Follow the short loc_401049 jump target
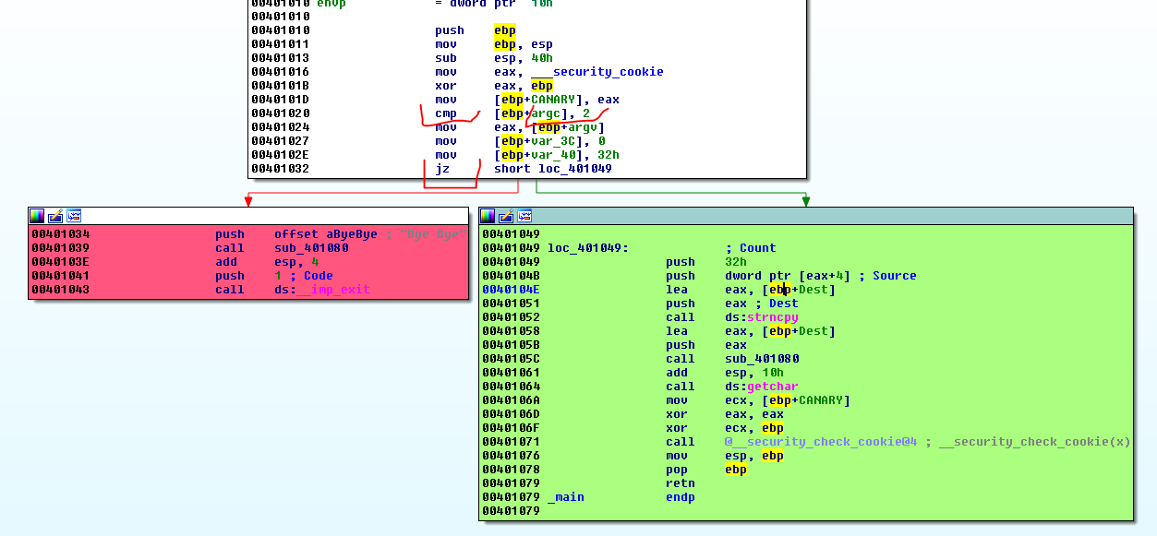Image resolution: width=1157 pixels, height=536 pixels. pos(574,169)
